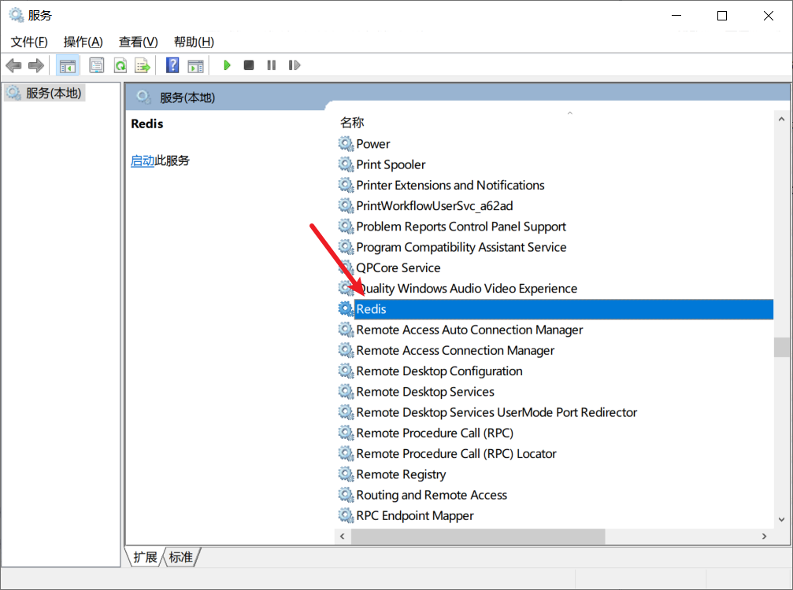Open the 操作(A) menu
Image resolution: width=793 pixels, height=590 pixels.
83,42
